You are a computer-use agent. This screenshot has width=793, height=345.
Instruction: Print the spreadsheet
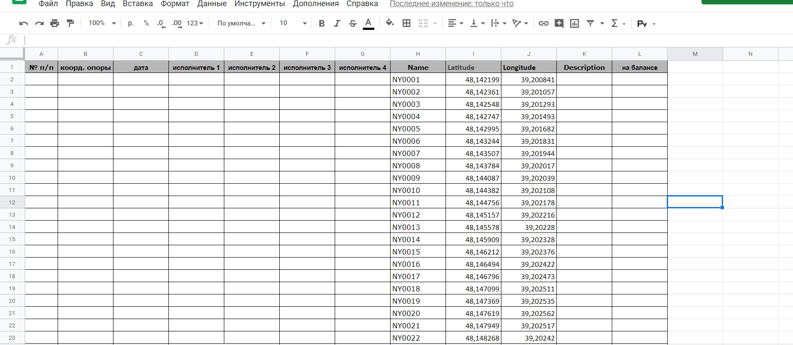pyautogui.click(x=55, y=23)
